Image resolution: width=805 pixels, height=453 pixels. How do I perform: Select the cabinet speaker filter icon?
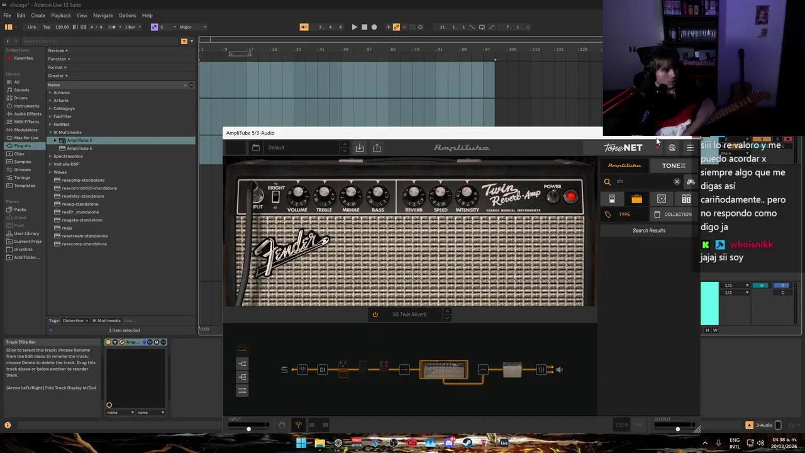point(662,199)
